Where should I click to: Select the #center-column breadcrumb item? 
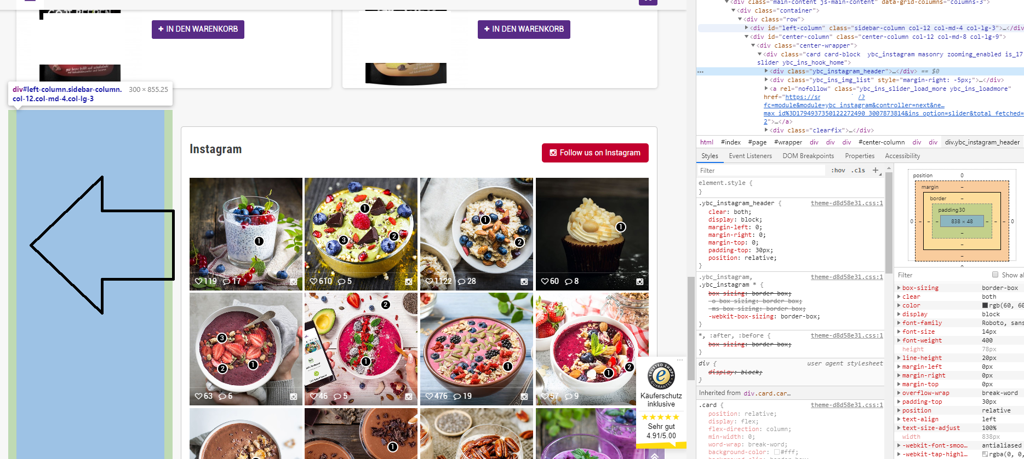point(882,142)
